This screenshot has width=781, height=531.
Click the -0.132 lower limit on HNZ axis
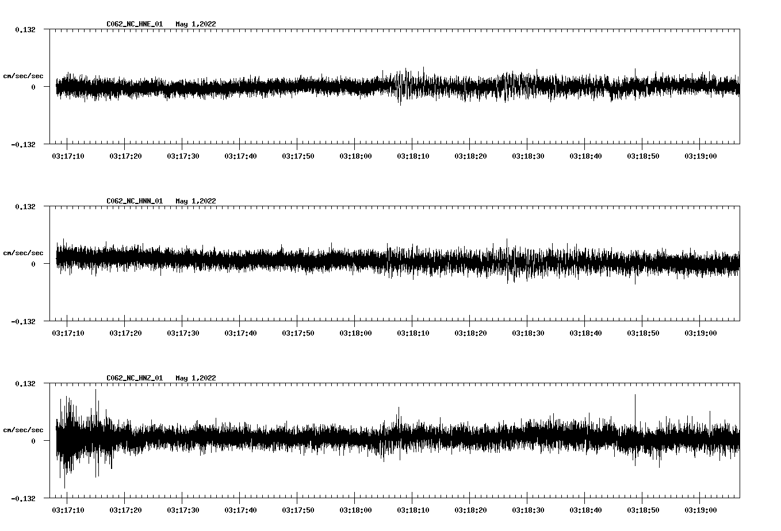(x=23, y=498)
